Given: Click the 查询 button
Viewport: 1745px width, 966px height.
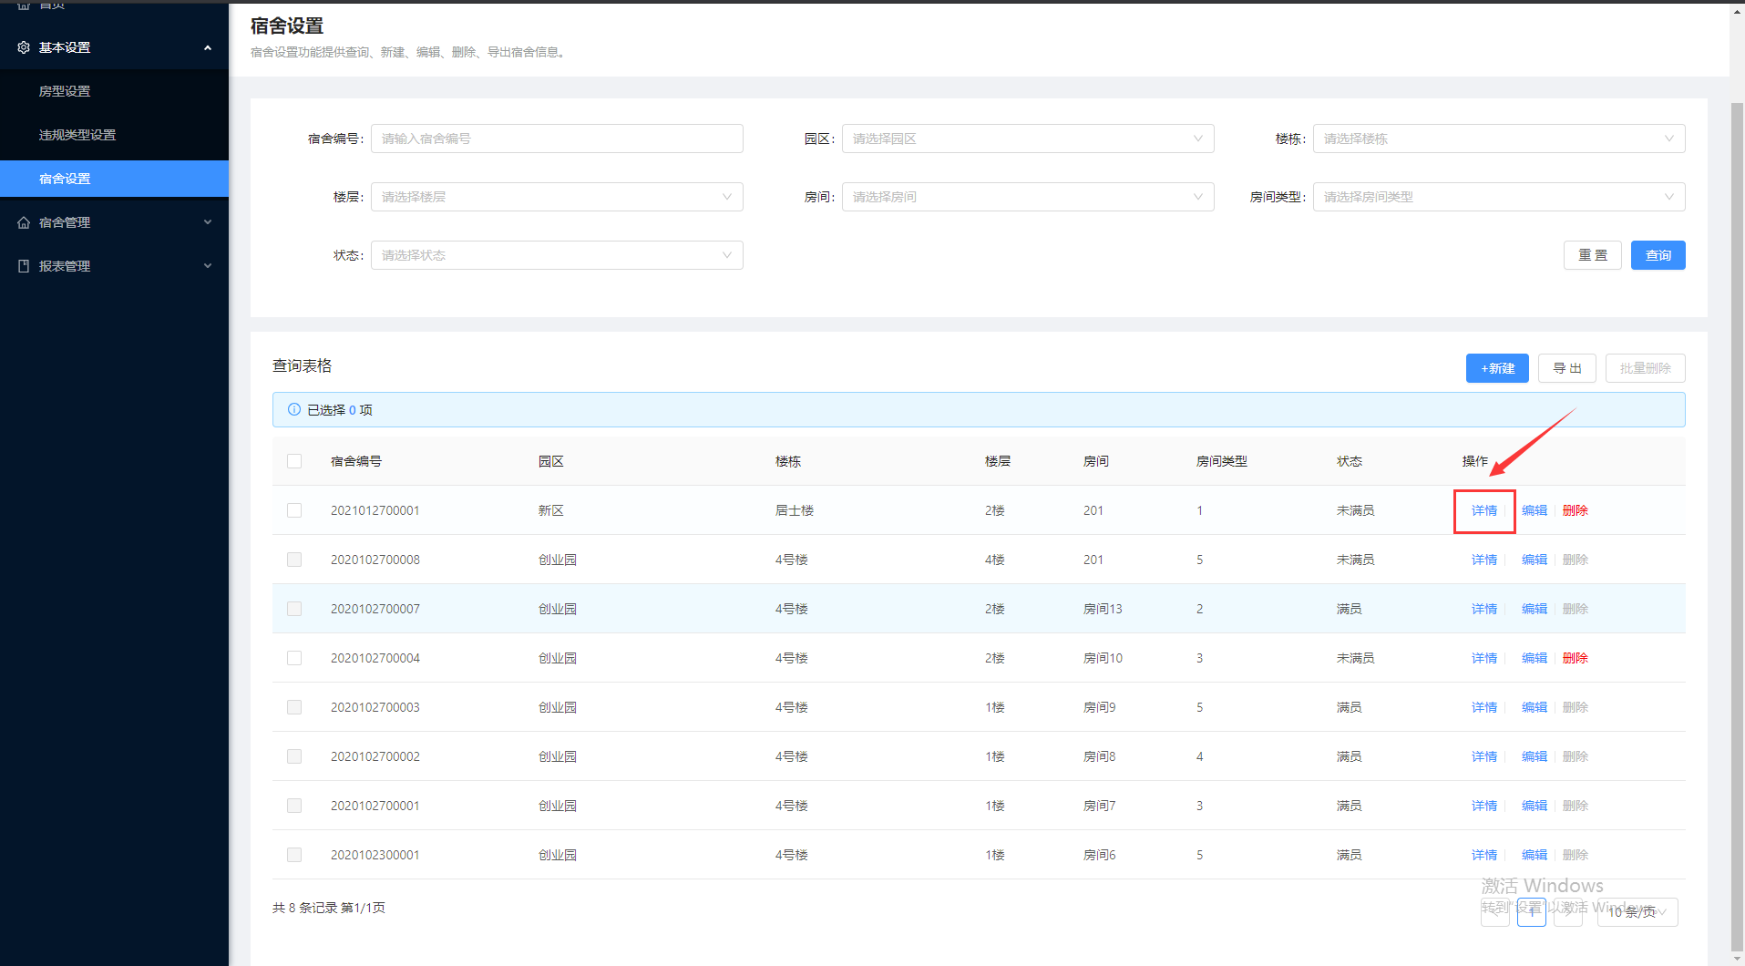Looking at the screenshot, I should pyautogui.click(x=1658, y=255).
